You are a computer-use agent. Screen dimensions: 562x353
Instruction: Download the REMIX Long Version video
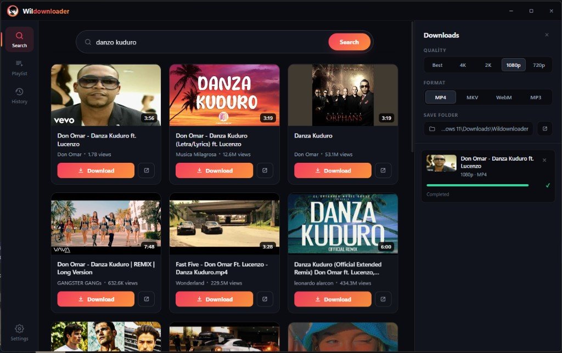pos(95,299)
